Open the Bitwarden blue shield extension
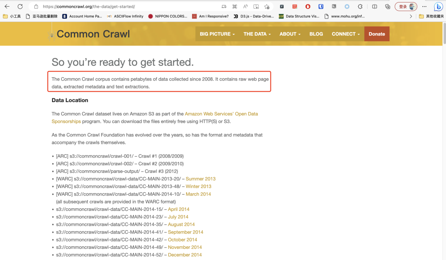Screen dimensions: 446x260 tap(321, 7)
